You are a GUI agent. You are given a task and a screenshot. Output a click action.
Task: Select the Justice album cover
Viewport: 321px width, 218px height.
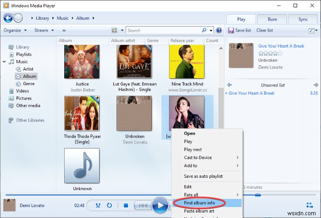click(82, 62)
